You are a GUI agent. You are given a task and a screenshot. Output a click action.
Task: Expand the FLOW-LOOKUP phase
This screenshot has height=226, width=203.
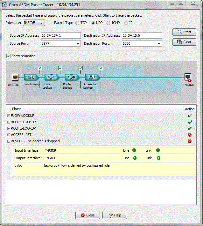tap(9, 116)
